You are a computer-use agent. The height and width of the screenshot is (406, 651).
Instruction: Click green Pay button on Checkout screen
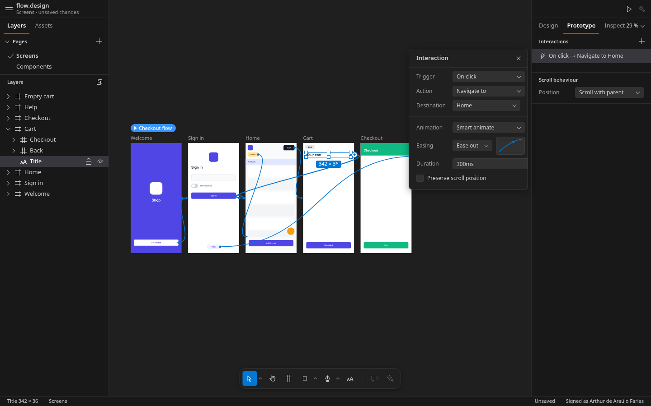386,245
